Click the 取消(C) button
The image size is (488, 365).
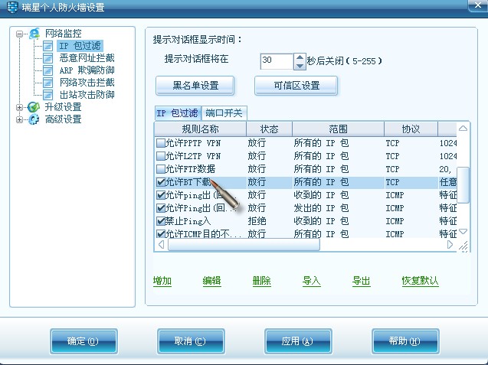click(191, 341)
